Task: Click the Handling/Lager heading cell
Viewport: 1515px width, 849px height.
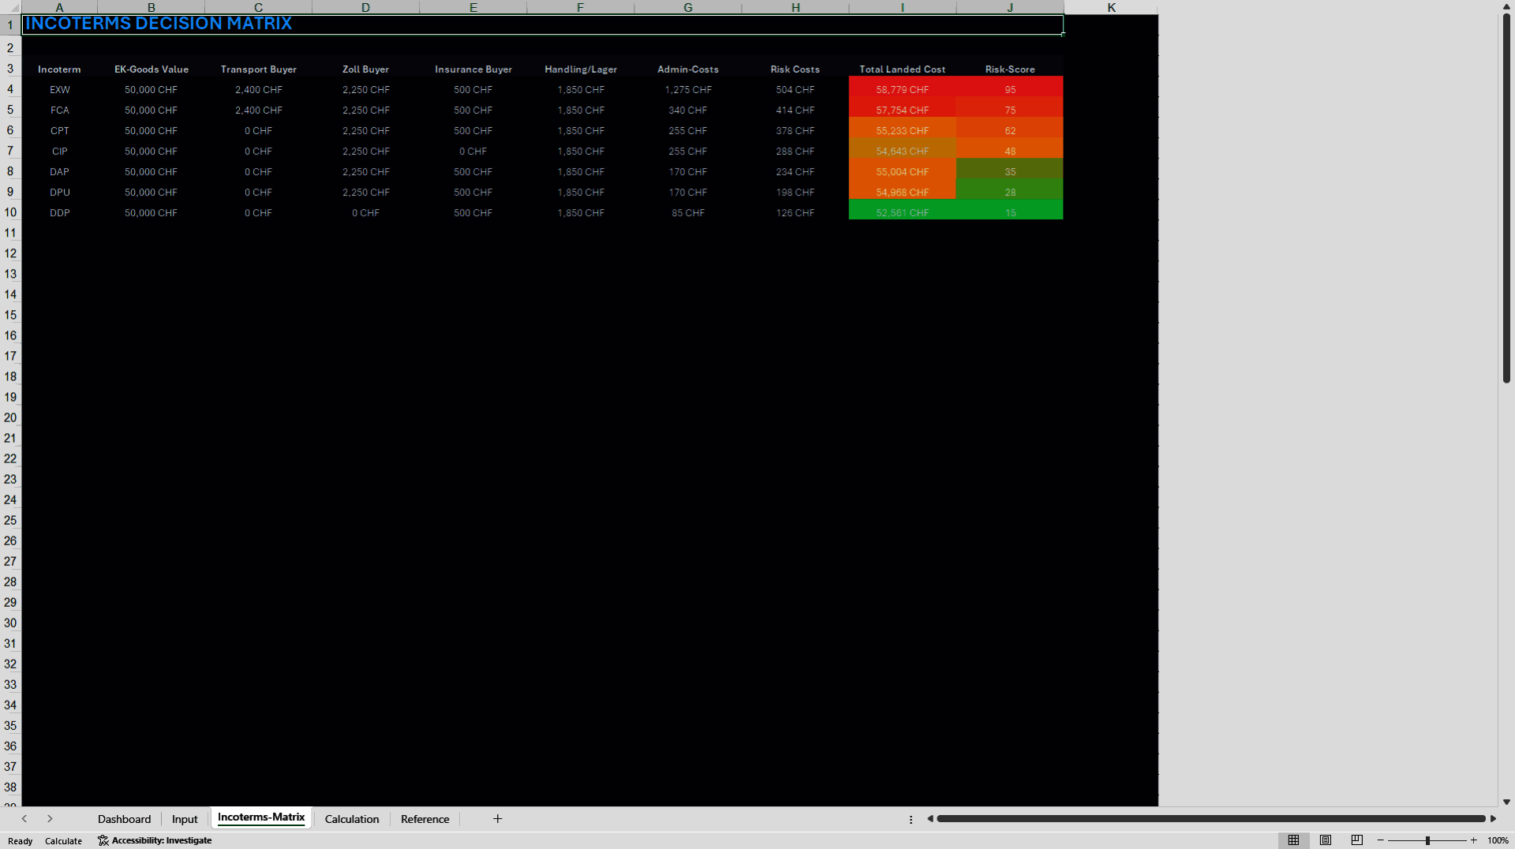Action: pyautogui.click(x=580, y=69)
